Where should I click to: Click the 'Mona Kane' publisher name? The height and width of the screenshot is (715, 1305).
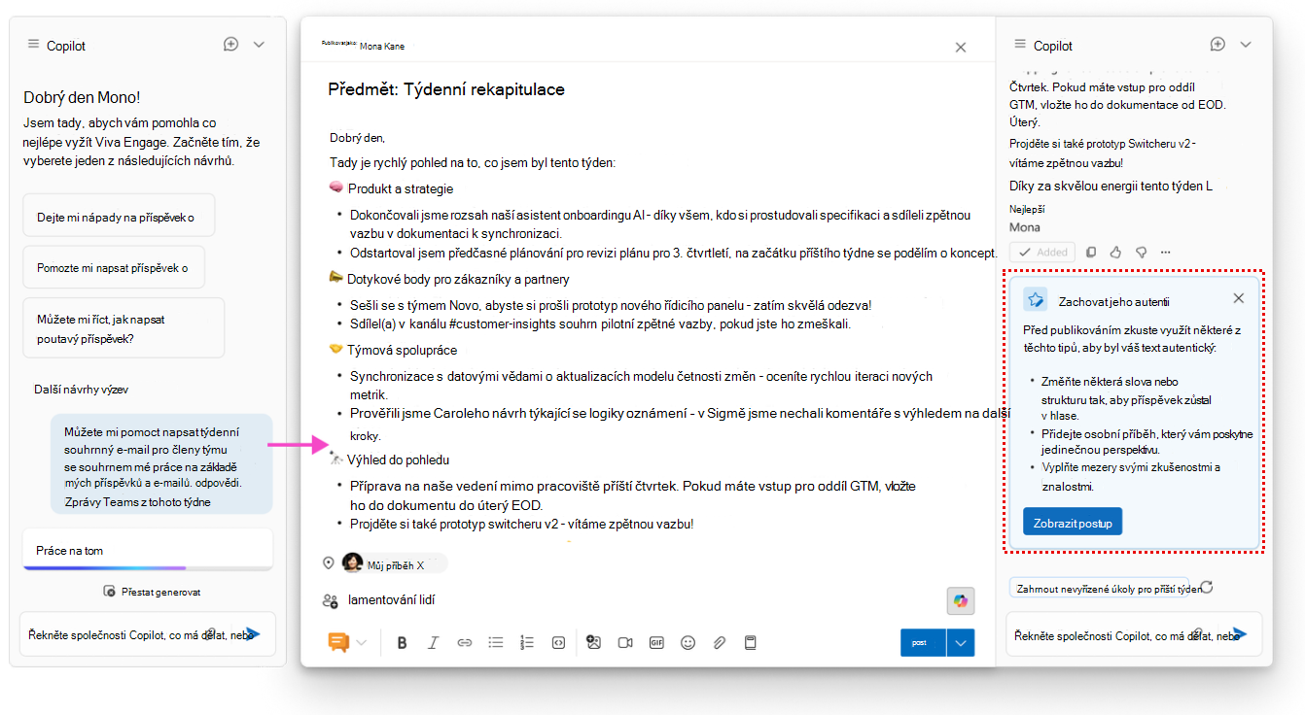coord(381,46)
